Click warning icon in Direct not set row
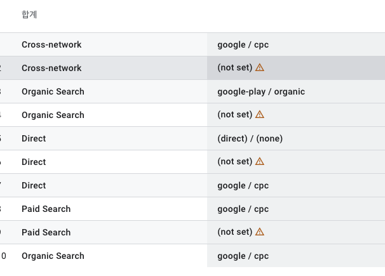The image size is (385, 276). [260, 162]
